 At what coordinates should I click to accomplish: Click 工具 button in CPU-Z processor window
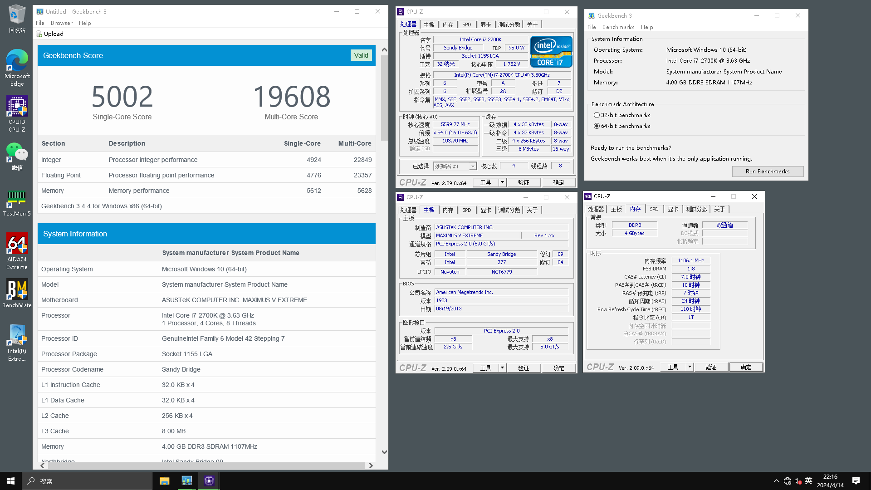[485, 182]
